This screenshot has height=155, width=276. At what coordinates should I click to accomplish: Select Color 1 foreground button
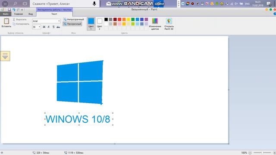pos(91,24)
